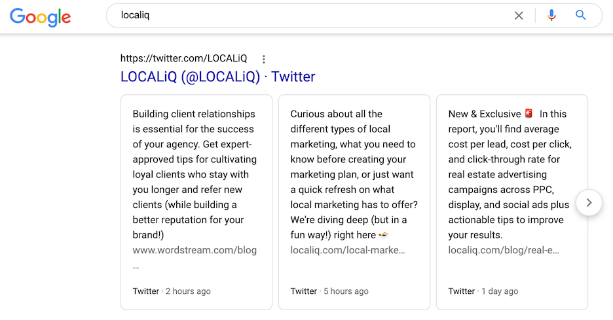Start voice search with the microphone icon
Screen dimensions: 613x320
click(551, 15)
